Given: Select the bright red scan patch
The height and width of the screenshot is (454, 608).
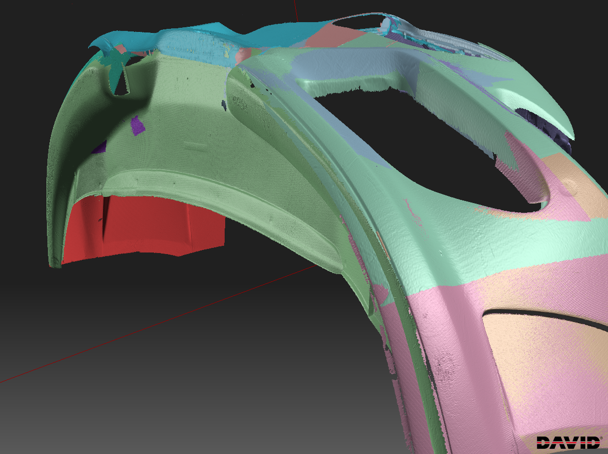Looking at the screenshot, I should pyautogui.click(x=144, y=227).
